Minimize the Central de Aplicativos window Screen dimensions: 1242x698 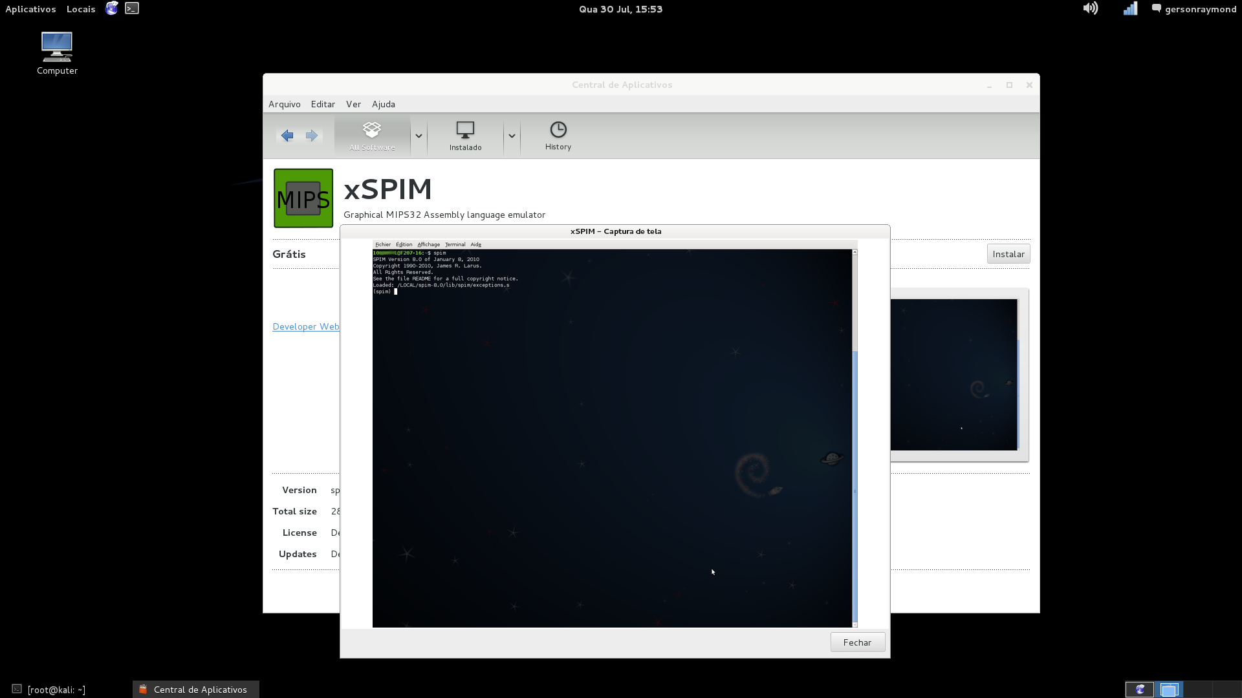(x=989, y=85)
